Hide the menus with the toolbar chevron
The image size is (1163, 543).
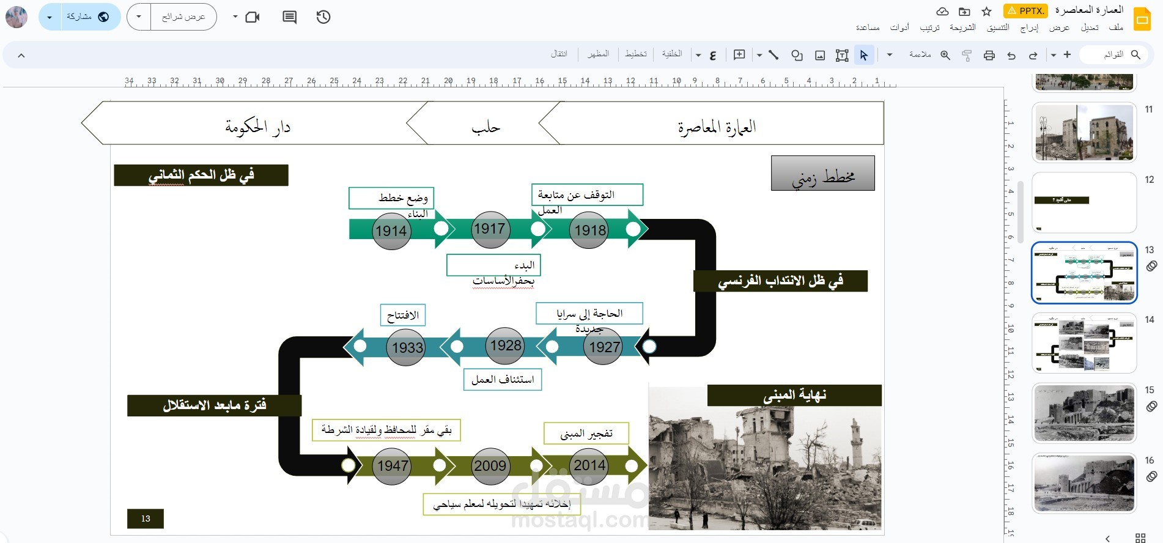pos(21,56)
